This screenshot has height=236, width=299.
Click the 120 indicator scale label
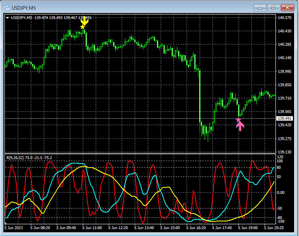[x=280, y=157]
